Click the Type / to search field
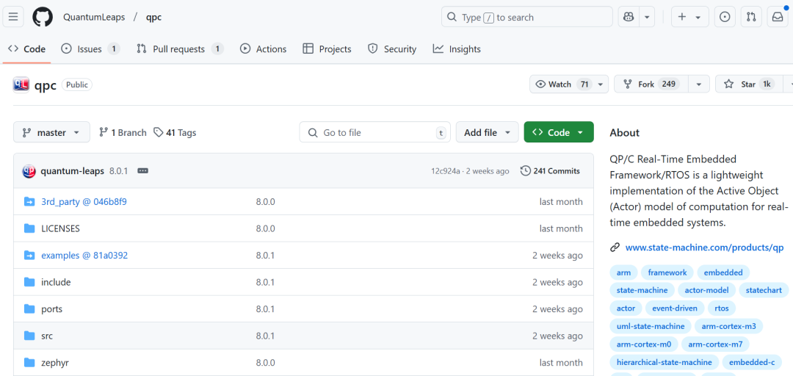793x376 pixels. 527,17
